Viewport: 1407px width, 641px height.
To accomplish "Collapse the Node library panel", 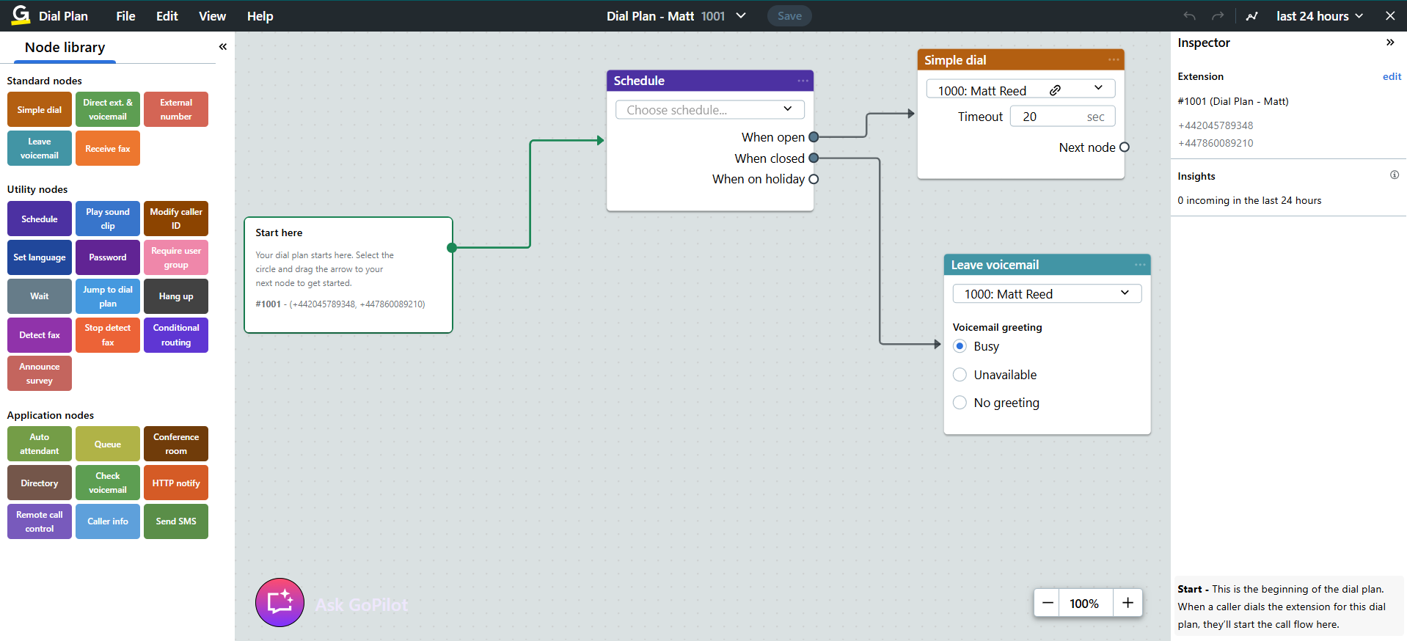I will coord(222,47).
